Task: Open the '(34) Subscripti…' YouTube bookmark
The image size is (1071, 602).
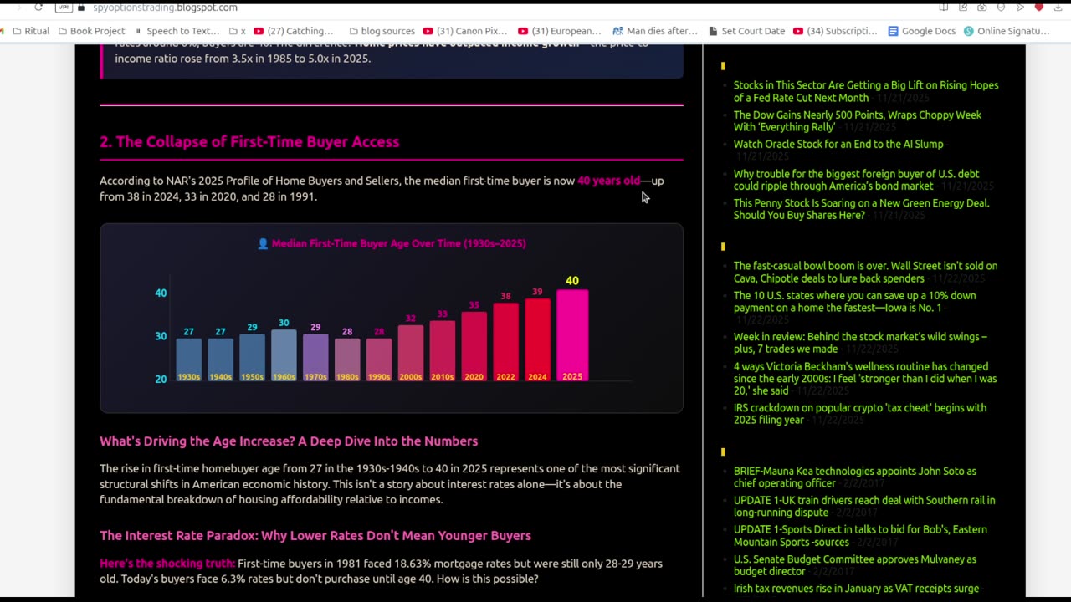Action: click(835, 31)
